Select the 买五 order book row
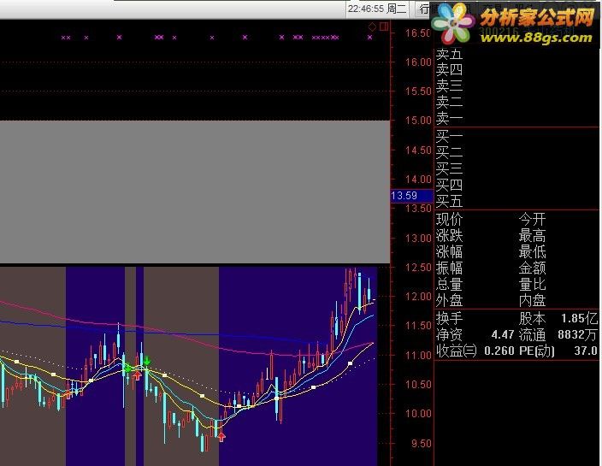This screenshot has height=466, width=602. pos(516,201)
